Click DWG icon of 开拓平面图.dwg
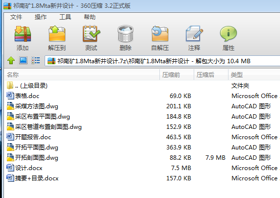Viewport: 280px width, 198px height. pyautogui.click(x=10, y=147)
